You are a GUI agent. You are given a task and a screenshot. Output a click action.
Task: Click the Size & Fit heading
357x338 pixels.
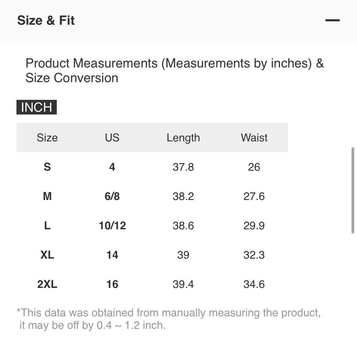pos(46,20)
